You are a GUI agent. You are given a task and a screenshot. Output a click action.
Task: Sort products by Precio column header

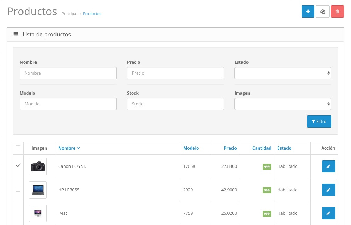[x=230, y=148]
